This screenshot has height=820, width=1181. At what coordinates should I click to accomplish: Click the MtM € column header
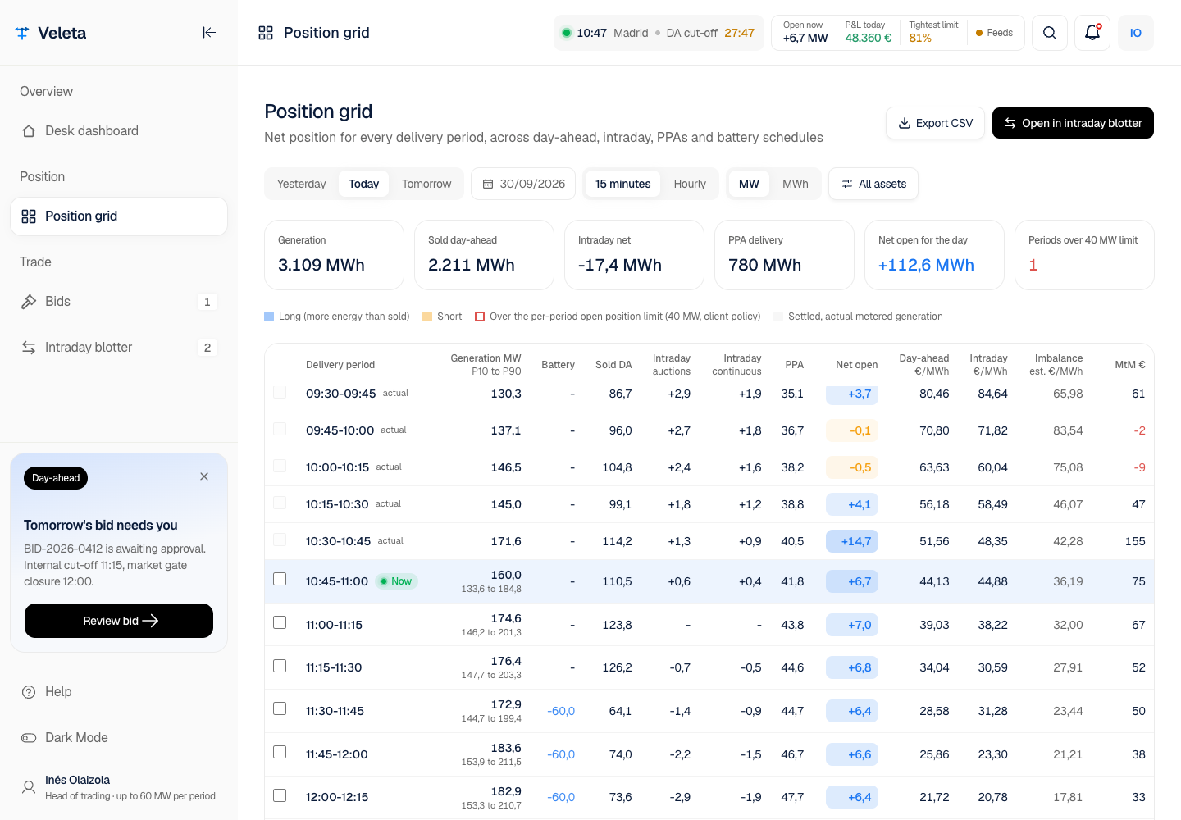(x=1130, y=365)
